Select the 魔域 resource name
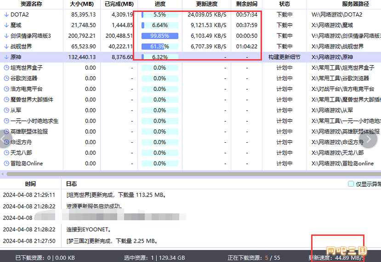The image size is (381, 262). click(x=16, y=25)
